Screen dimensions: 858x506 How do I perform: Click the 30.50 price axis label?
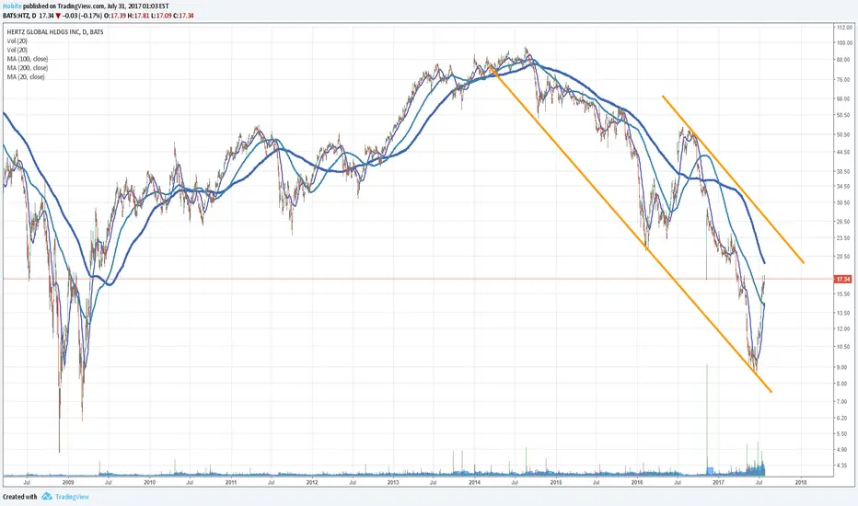(844, 203)
